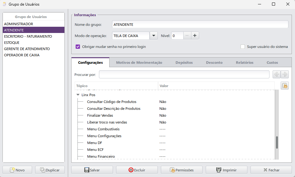
Task: Click the Grupo de Usuários window icon
Action: 5,4
